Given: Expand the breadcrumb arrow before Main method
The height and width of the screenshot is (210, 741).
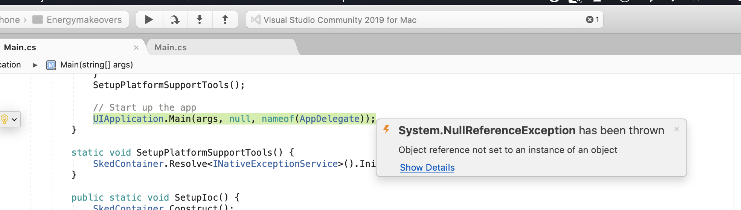Looking at the screenshot, I should coord(35,65).
